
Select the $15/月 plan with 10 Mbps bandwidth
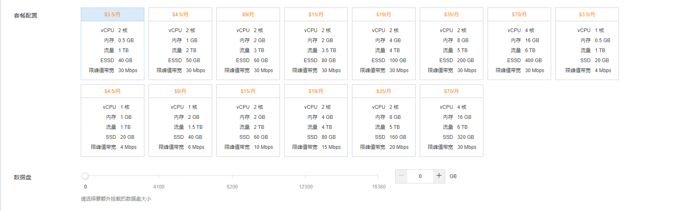pyautogui.click(x=248, y=121)
